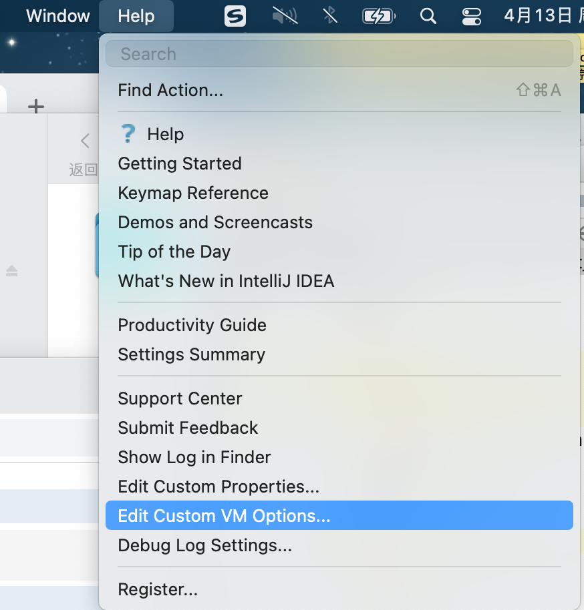
Task: Open the Control Center icon
Action: pos(472,15)
